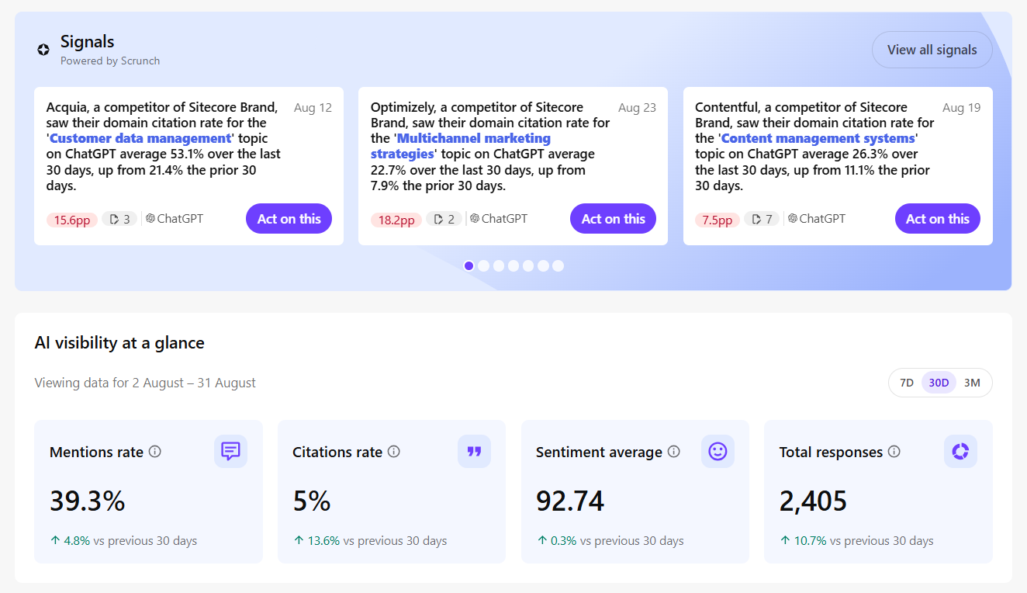The width and height of the screenshot is (1027, 593).
Task: Click the 5% citations value
Action: click(x=312, y=501)
